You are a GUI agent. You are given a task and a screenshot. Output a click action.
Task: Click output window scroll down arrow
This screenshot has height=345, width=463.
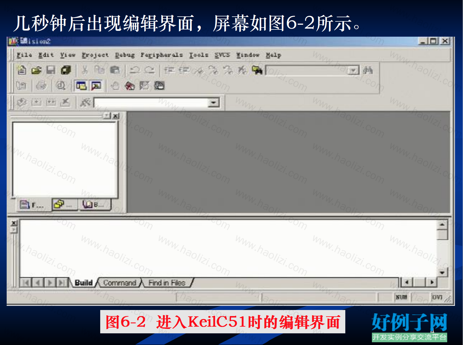442,272
